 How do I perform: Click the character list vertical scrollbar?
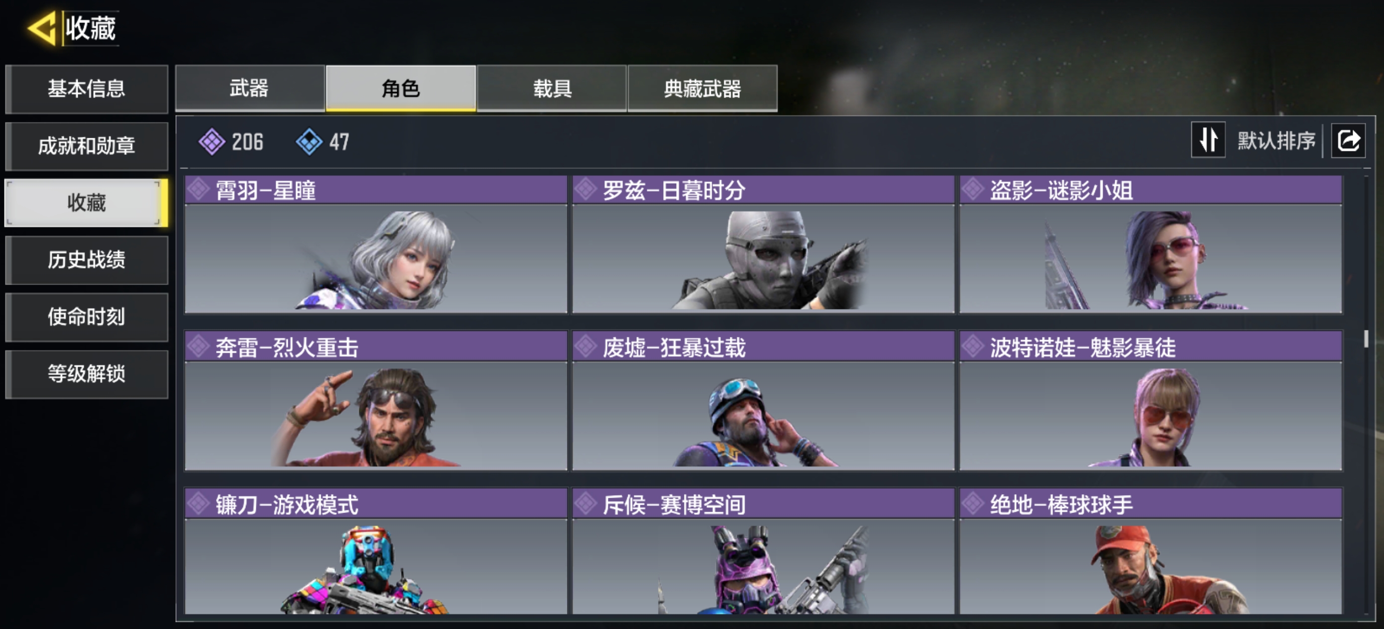pos(1366,338)
